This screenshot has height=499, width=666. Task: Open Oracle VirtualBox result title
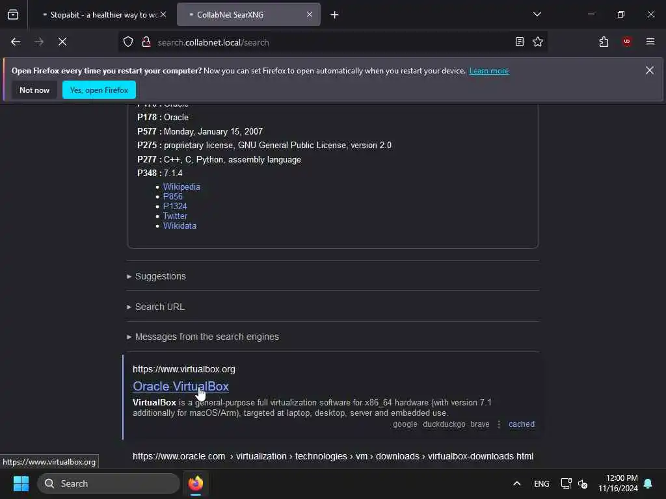point(181,387)
